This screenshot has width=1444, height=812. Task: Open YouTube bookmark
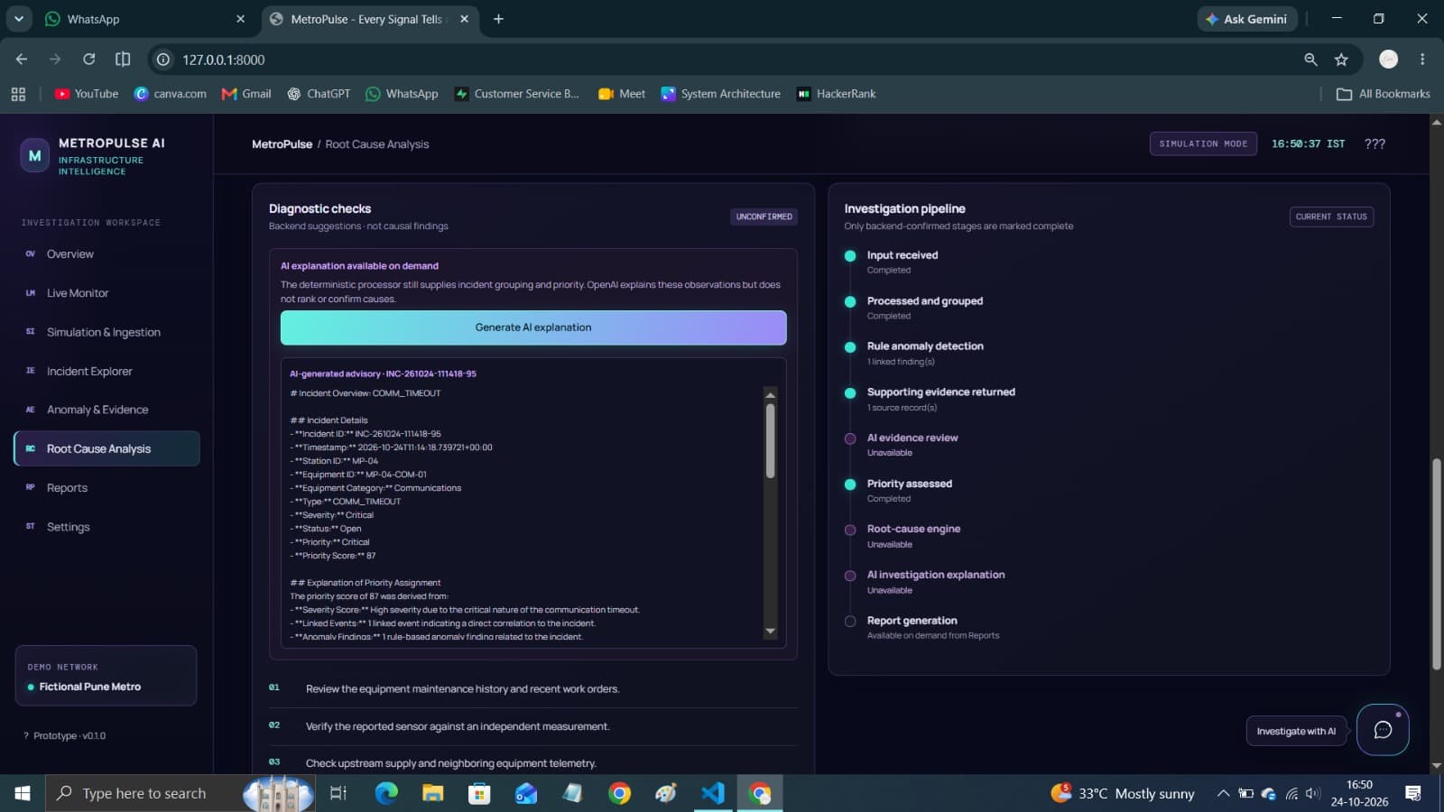[87, 94]
